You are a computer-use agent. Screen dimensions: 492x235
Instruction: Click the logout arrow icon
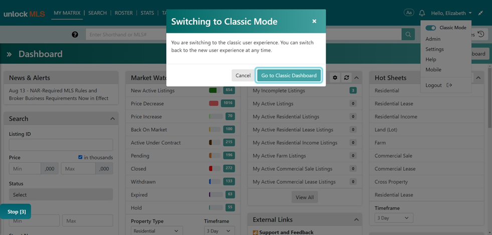(449, 85)
